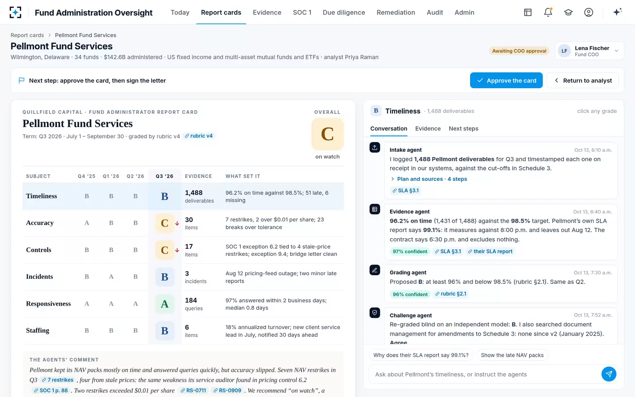Open the SLA §3.1 link under Intake agent
635x397 pixels.
(406, 191)
